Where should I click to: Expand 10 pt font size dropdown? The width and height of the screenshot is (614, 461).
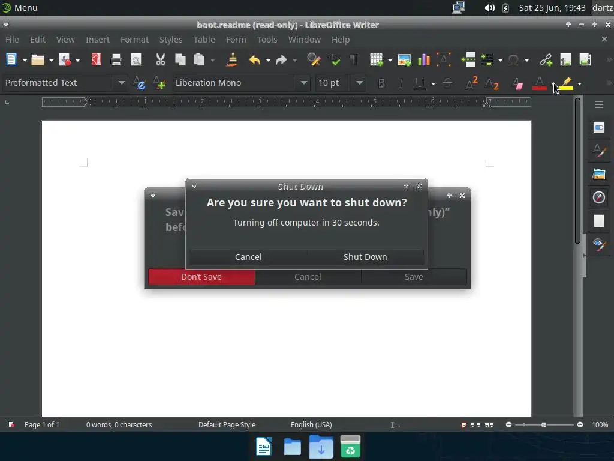pyautogui.click(x=360, y=83)
